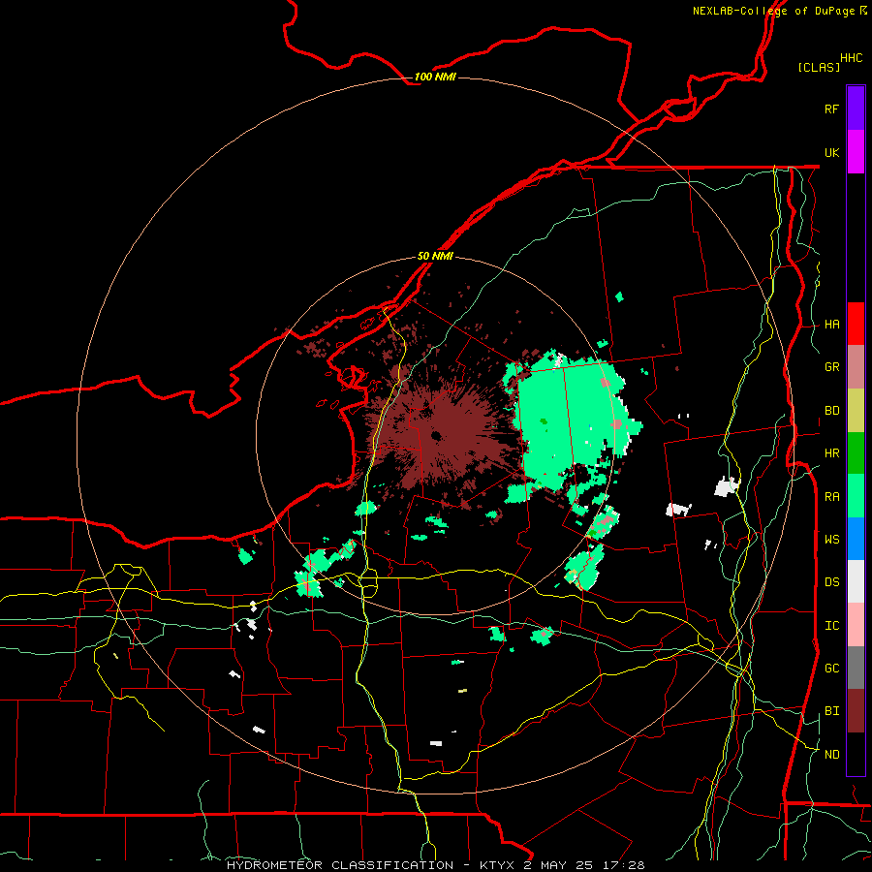Image resolution: width=872 pixels, height=872 pixels.
Task: Click the GR legend label
Action: click(x=831, y=367)
